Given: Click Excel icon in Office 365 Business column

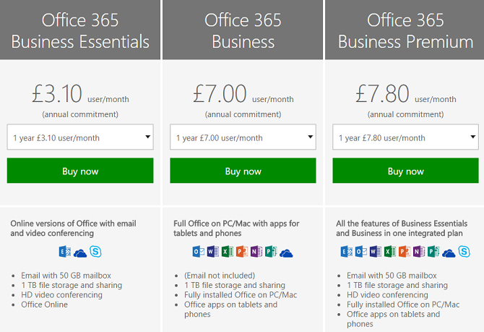Looking at the screenshot, I should [227, 252].
